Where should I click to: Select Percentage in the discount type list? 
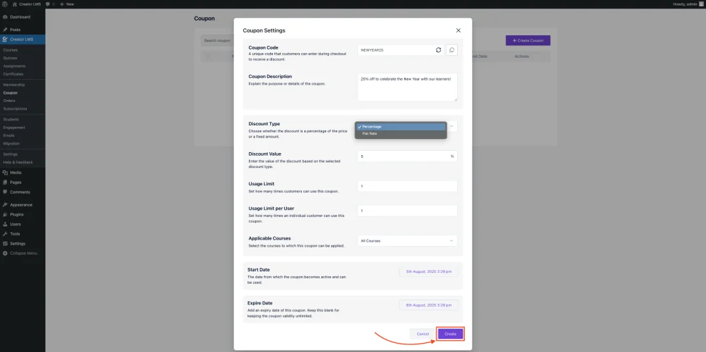401,127
